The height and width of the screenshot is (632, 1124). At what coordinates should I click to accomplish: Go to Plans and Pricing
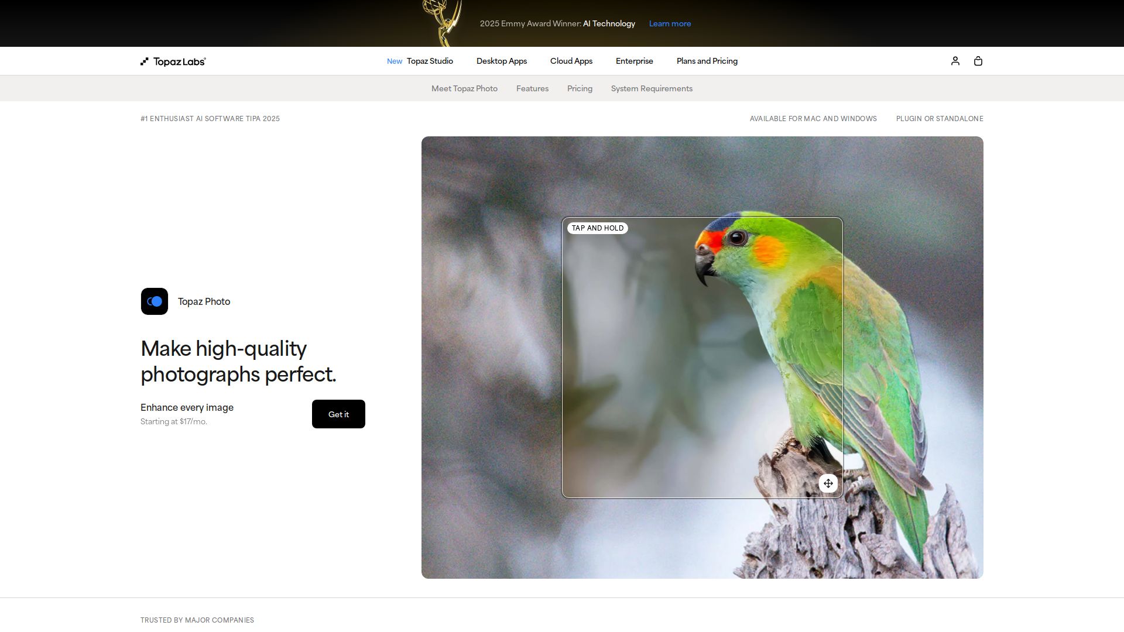coord(707,61)
